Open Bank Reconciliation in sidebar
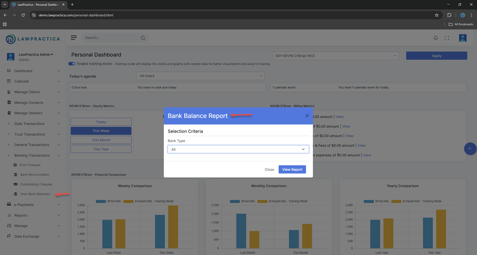The height and width of the screenshot is (255, 477). [x=36, y=174]
